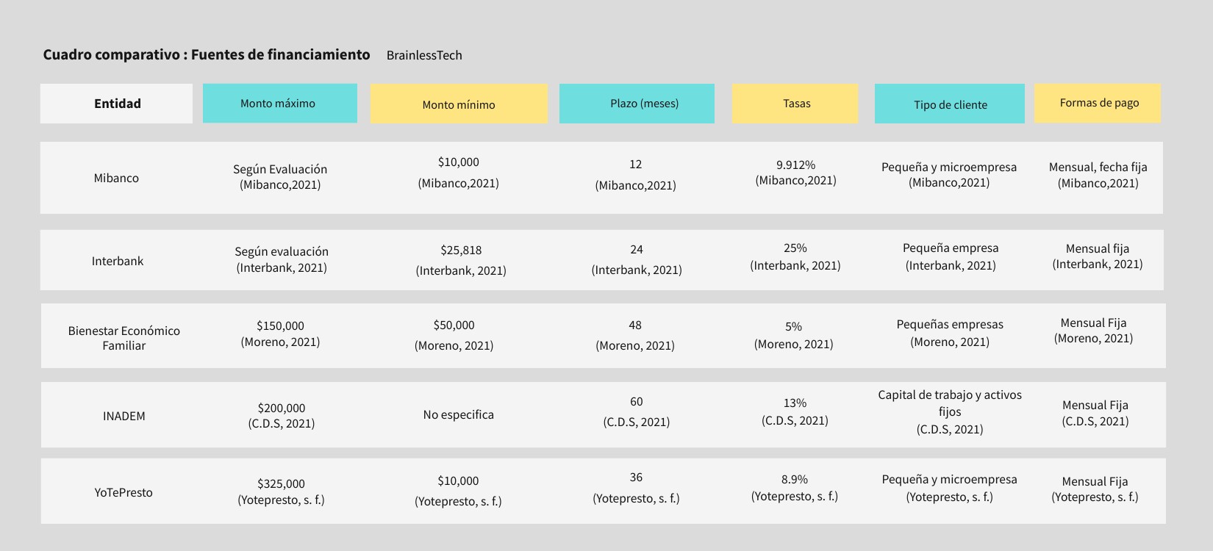Click YoTePresto's '$10,000' minimum amount
Viewport: 1213px width, 551px height.
pyautogui.click(x=458, y=481)
